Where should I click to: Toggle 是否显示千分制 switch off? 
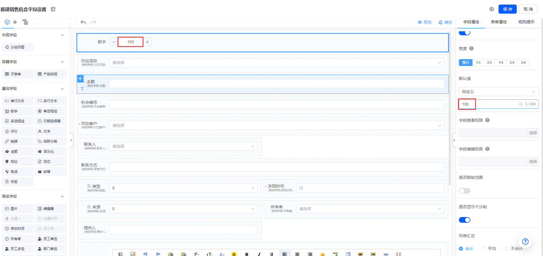pos(465,220)
